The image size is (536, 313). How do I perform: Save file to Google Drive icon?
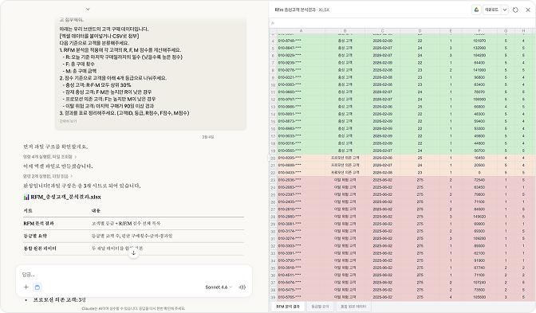(x=476, y=10)
